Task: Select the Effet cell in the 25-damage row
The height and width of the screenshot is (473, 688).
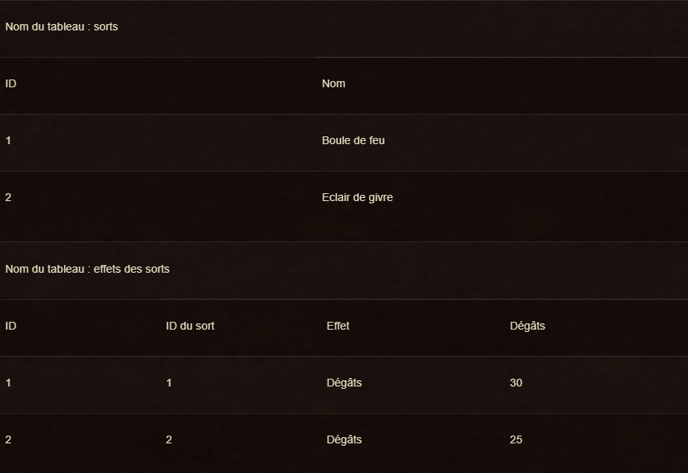Action: (344, 439)
